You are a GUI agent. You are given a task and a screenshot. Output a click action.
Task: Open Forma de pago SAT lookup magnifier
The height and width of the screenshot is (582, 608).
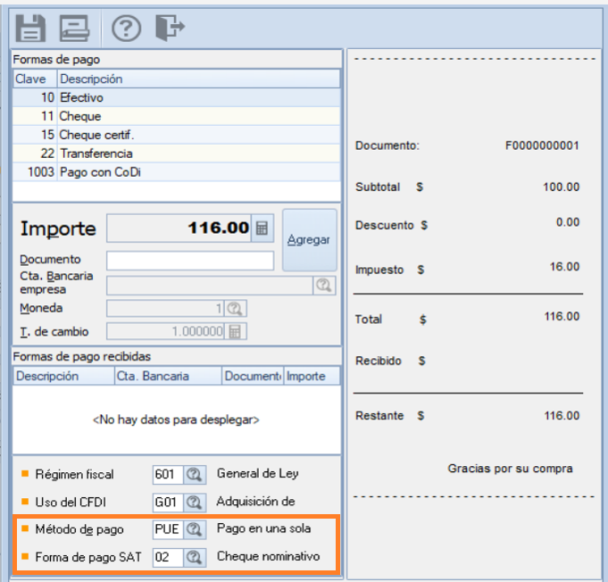click(x=195, y=558)
